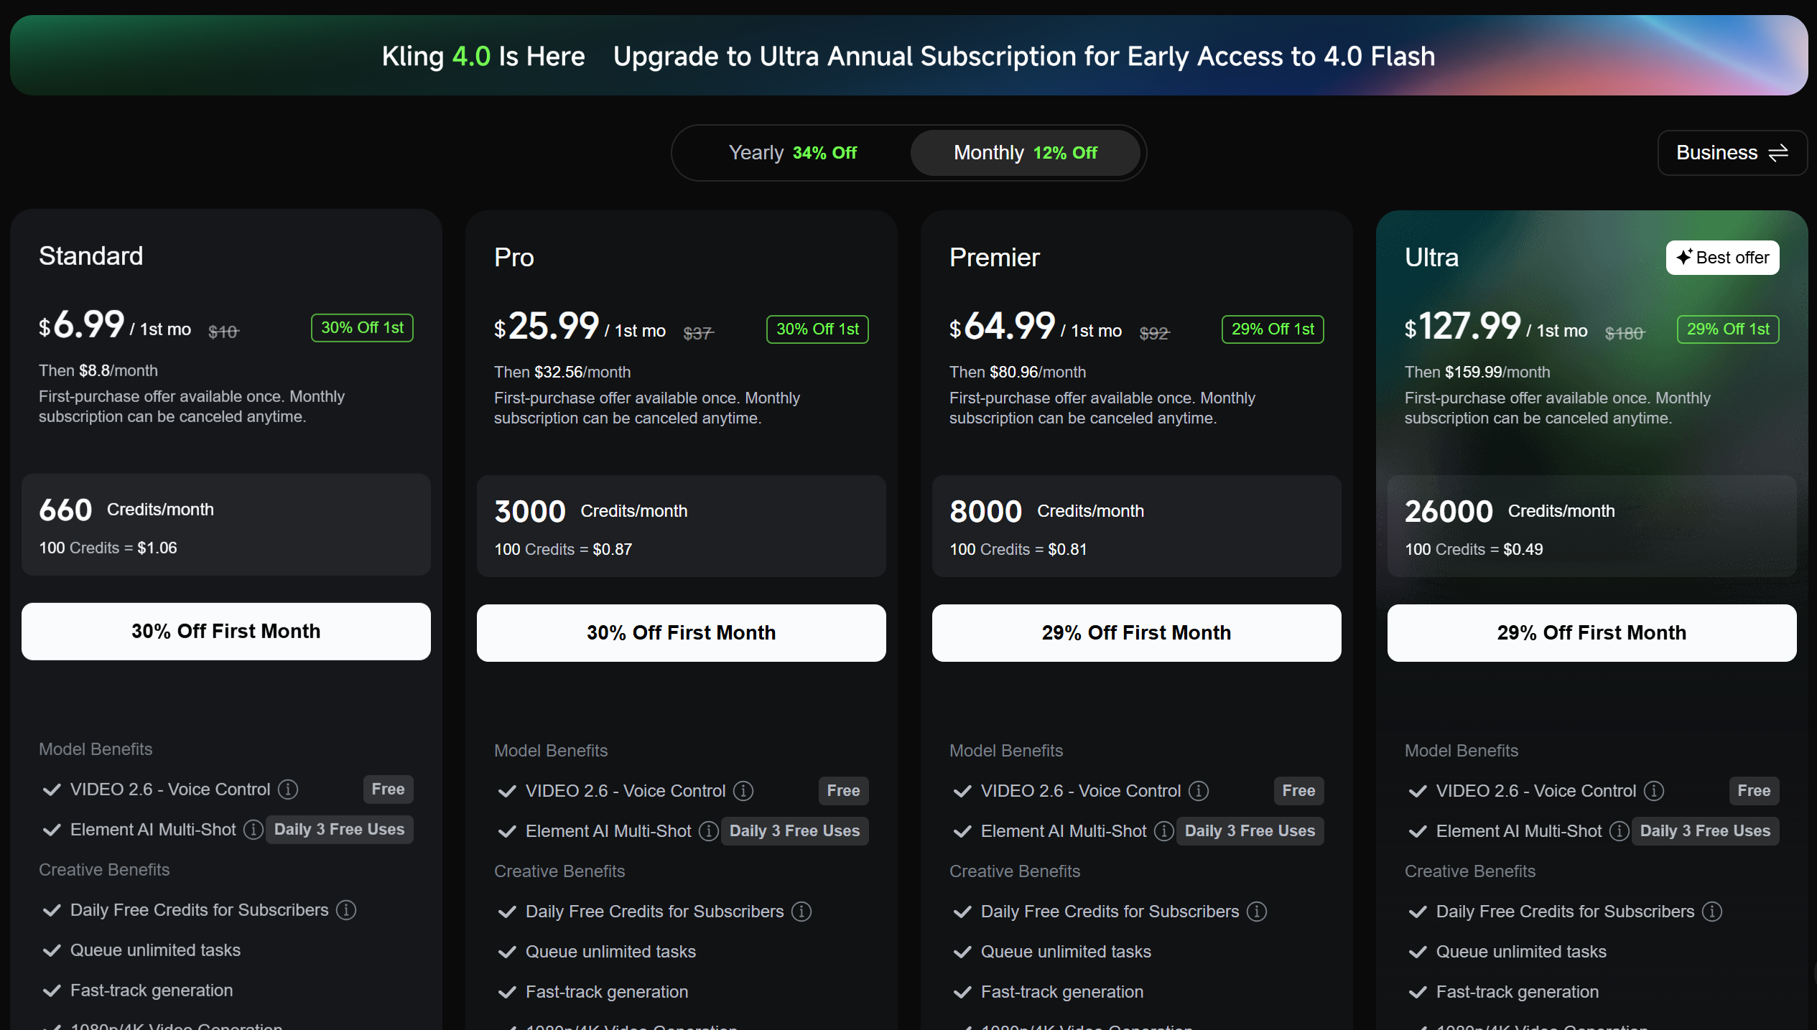Open info icon beside Pro Element AI Multi-Shot
Screen dimensions: 1817x1030
point(709,831)
